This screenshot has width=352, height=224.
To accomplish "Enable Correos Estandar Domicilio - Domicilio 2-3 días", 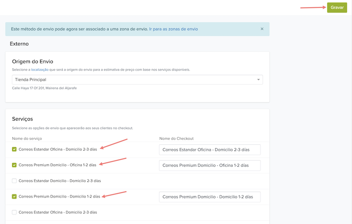I will pos(14,181).
